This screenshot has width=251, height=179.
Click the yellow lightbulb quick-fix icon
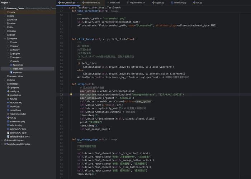(x=71, y=95)
